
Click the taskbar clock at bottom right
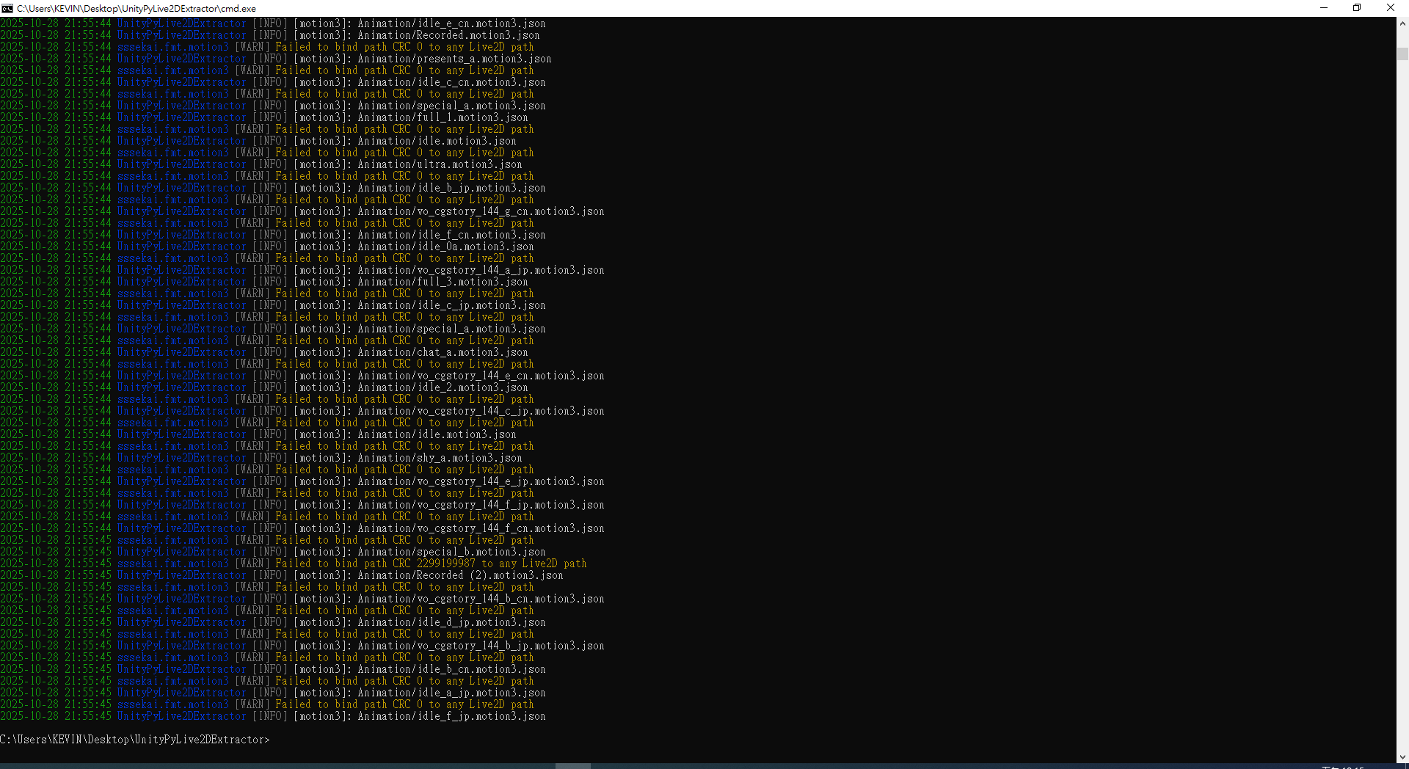[1343, 766]
